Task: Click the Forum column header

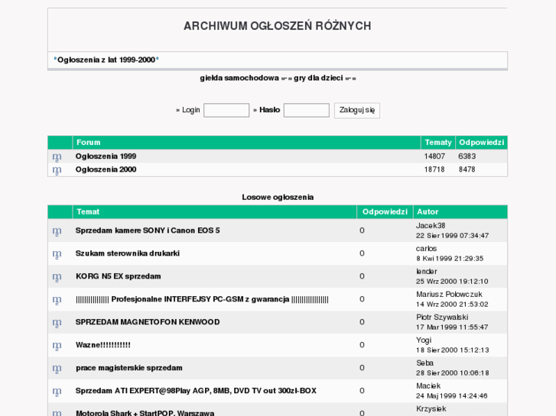Action: tap(89, 142)
